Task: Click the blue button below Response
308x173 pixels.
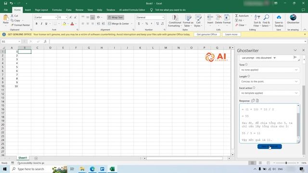Action: (269, 147)
